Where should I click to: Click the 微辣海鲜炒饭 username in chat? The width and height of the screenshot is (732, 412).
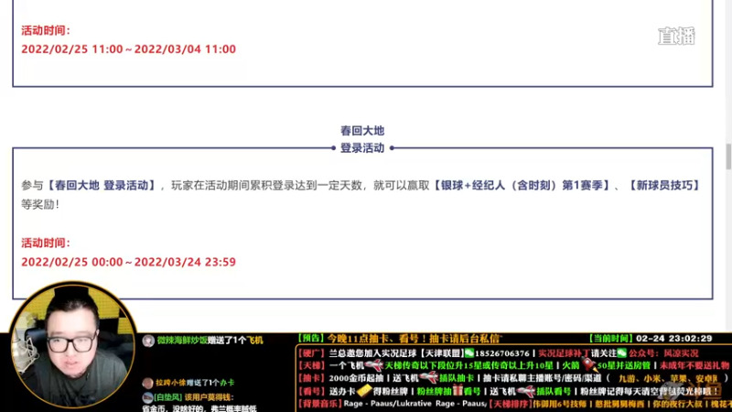click(x=182, y=341)
